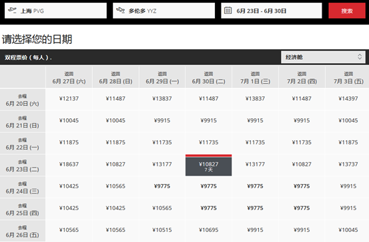
Task: Pick ¥9775 fare for 6月24日 to 6月29日
Action: point(162,186)
